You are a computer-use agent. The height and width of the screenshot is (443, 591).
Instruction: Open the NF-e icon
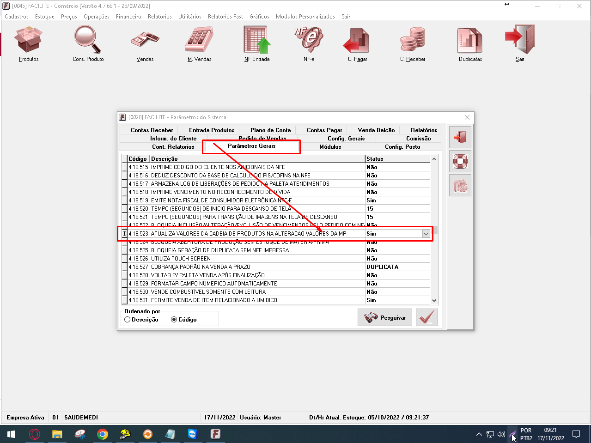(309, 39)
